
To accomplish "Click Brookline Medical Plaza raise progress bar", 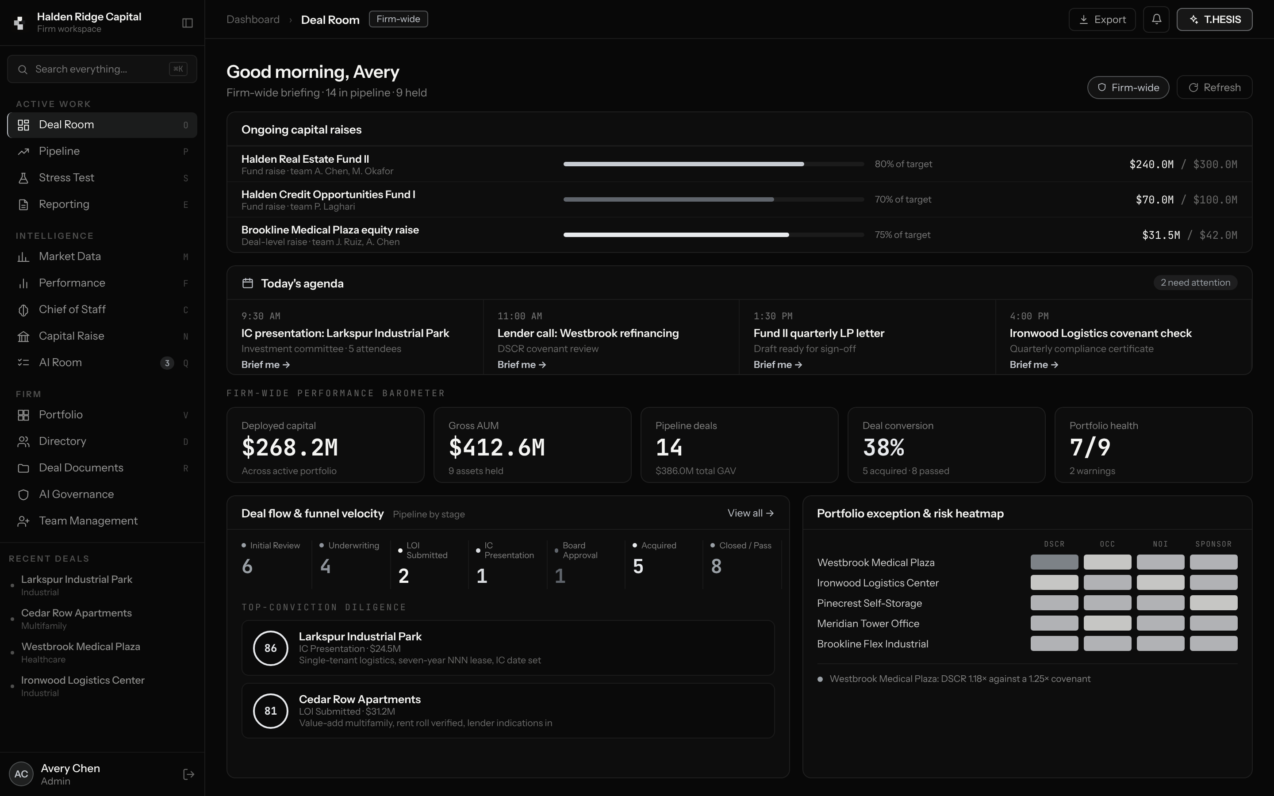I will pyautogui.click(x=714, y=235).
